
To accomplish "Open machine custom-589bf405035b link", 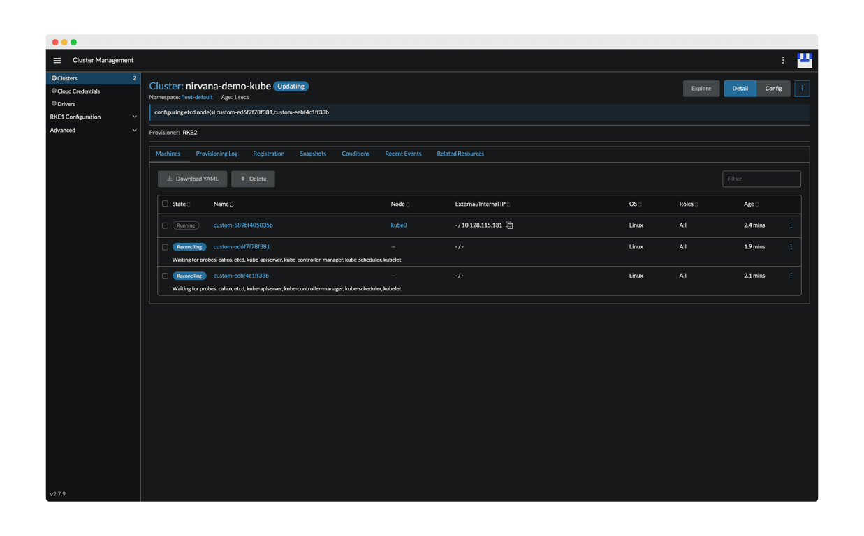I will click(243, 225).
